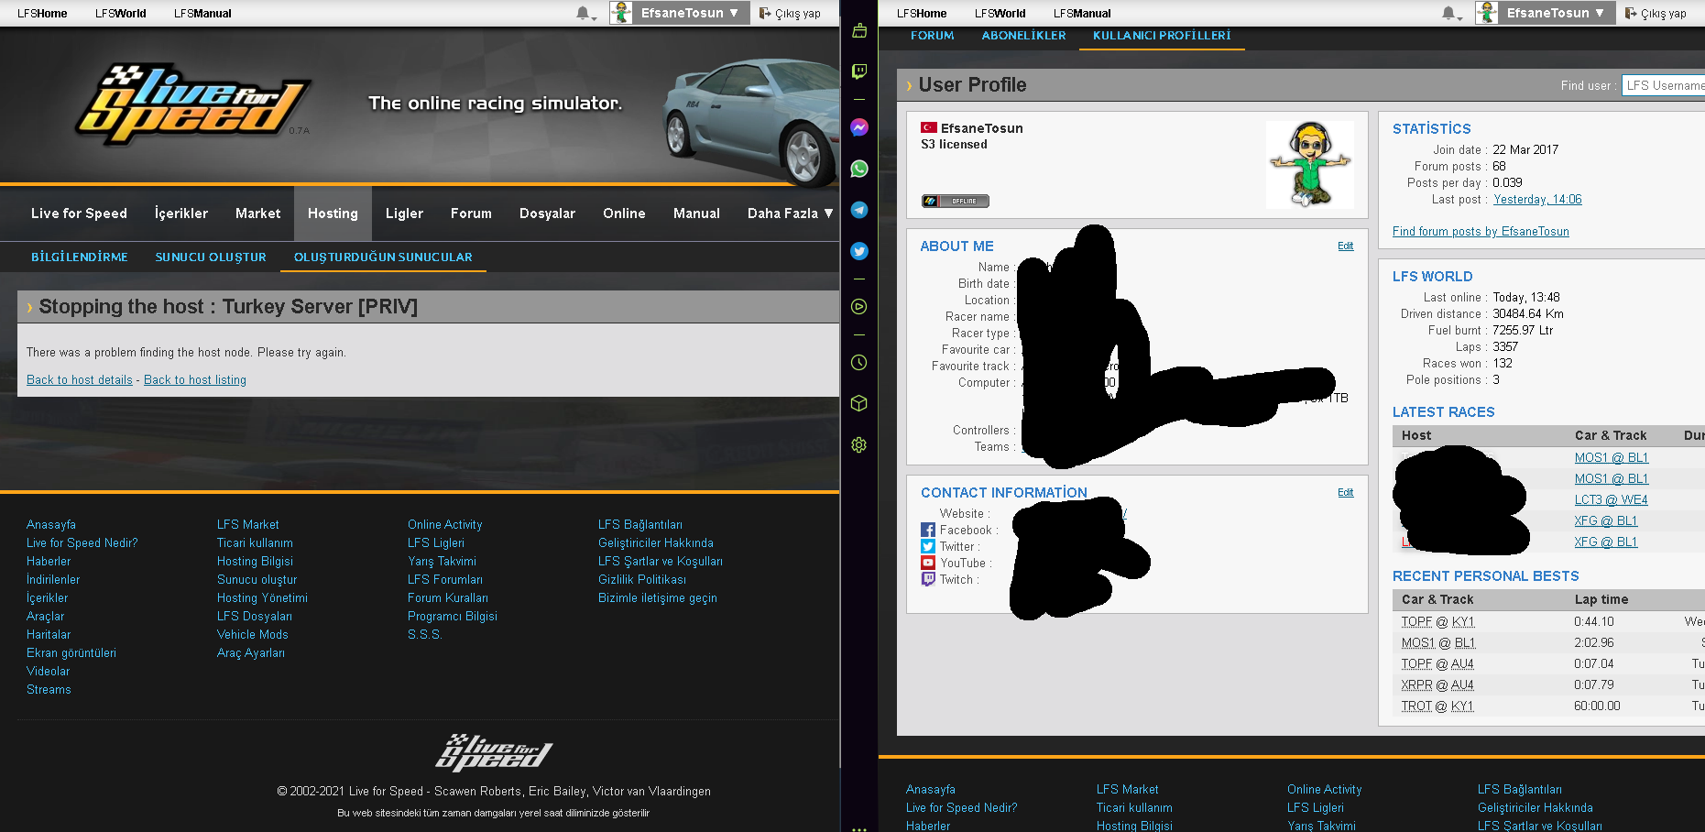This screenshot has width=1705, height=832.
Task: Click the OFFLINE status badge
Action: pyautogui.click(x=956, y=201)
